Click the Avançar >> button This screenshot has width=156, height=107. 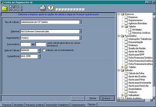pos(107,98)
